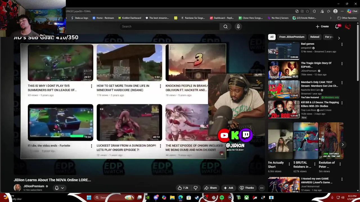Open the Tragic Origin Story thumbnail
Viewport: 360px width, 202px height.
point(284,70)
